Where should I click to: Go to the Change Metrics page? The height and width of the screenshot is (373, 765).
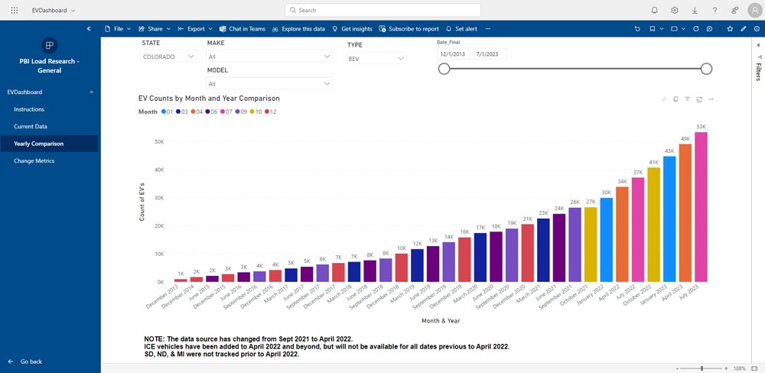[34, 161]
